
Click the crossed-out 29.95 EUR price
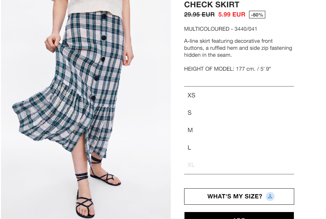point(199,15)
